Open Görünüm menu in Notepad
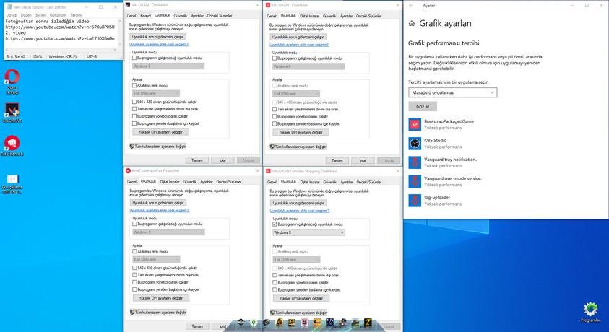Image resolution: width=609 pixels, height=332 pixels. tap(58, 15)
